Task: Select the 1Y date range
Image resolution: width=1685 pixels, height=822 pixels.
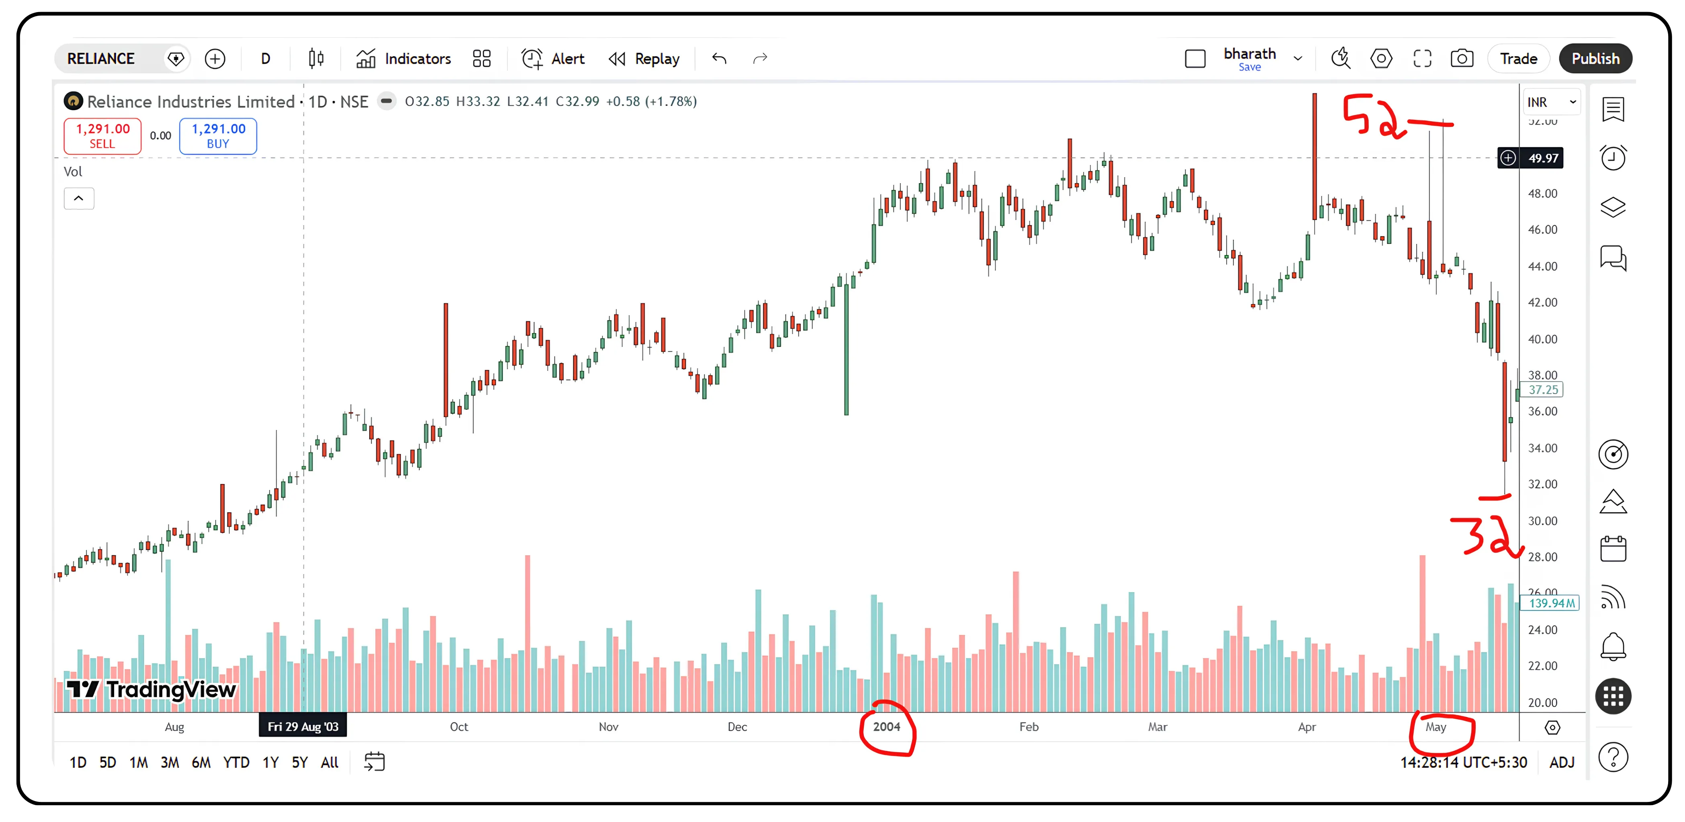Action: coord(270,763)
